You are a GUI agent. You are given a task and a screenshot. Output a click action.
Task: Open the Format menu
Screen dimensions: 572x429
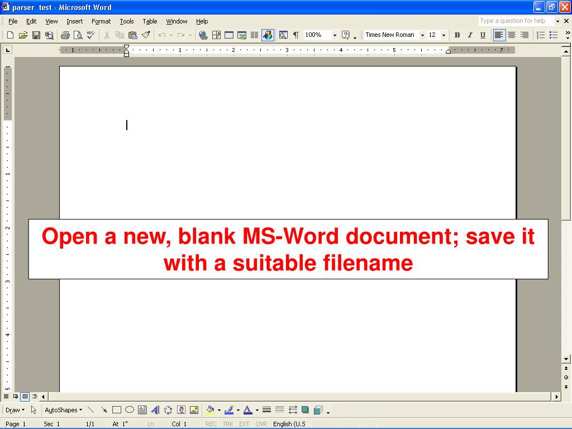click(x=101, y=21)
